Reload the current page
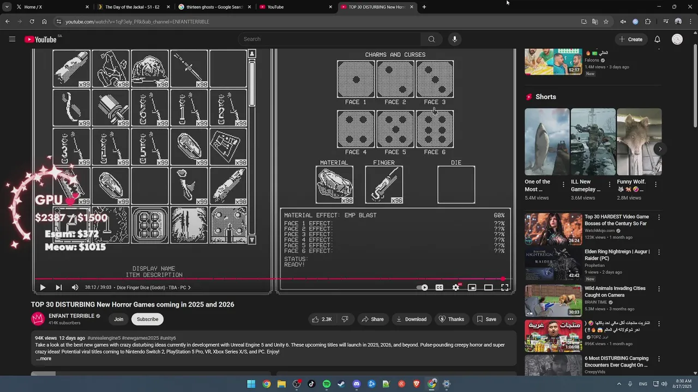Viewport: 698px width, 392px height. [x=32, y=22]
